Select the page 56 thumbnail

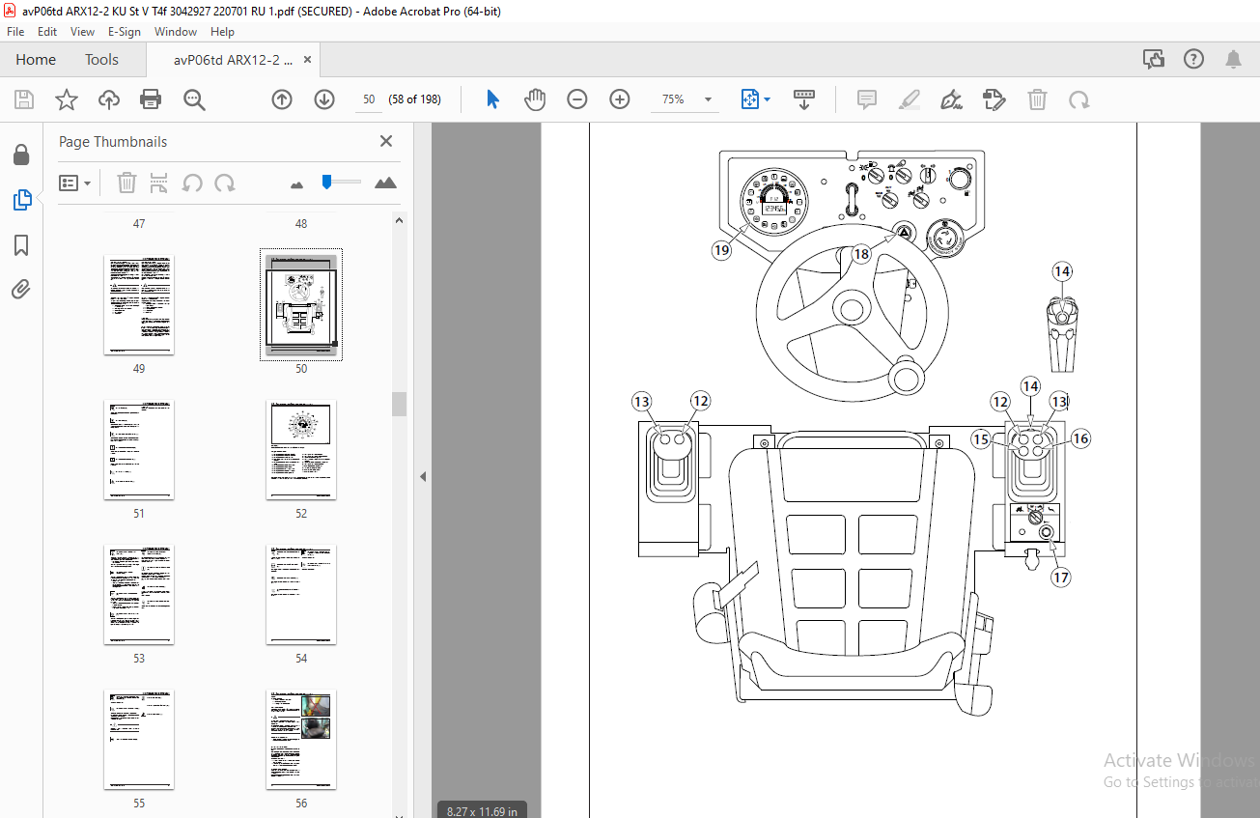point(301,740)
